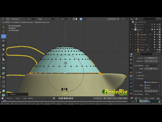This screenshot has height=122, width=162.
Task: Click the play animation button
Action: tap(67, 98)
